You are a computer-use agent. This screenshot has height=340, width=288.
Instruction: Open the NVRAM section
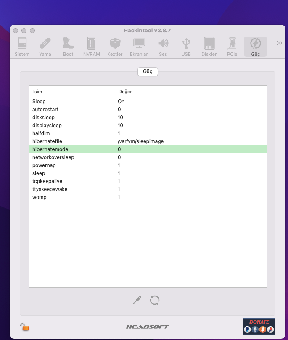(x=91, y=47)
